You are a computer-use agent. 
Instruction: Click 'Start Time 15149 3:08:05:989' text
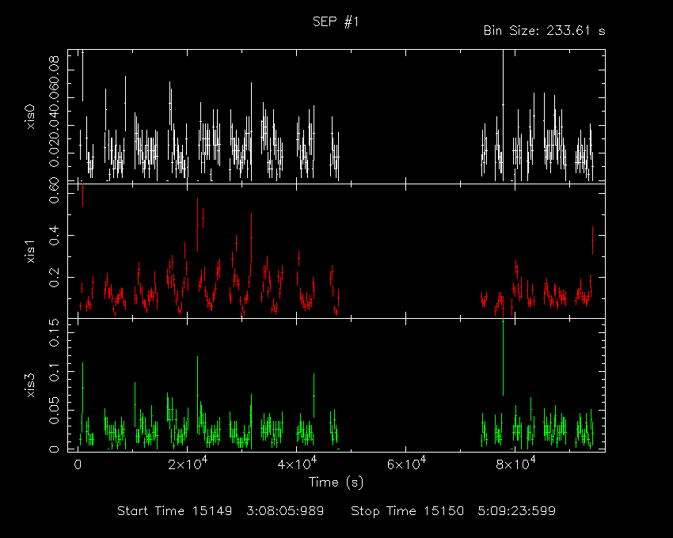(x=221, y=511)
